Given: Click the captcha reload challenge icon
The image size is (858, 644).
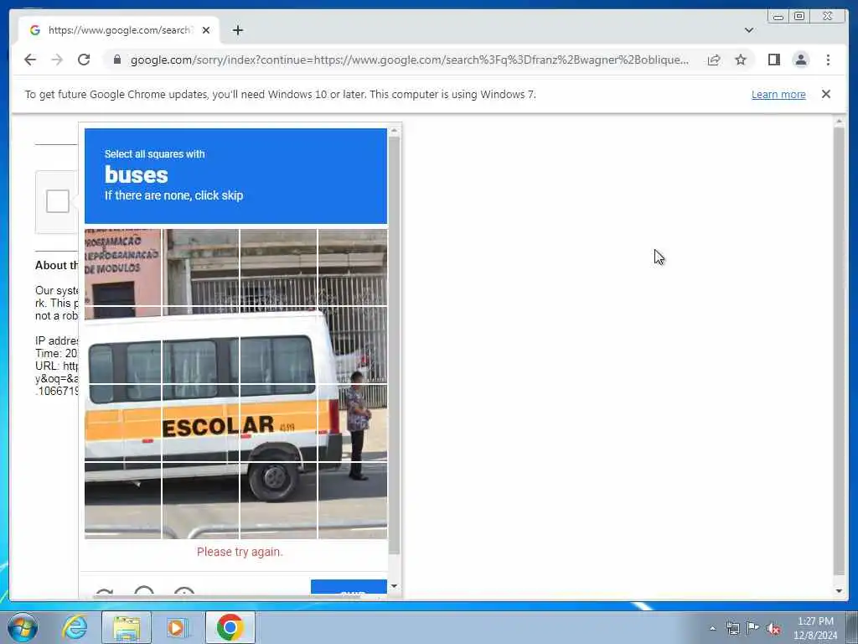Looking at the screenshot, I should pos(104,592).
